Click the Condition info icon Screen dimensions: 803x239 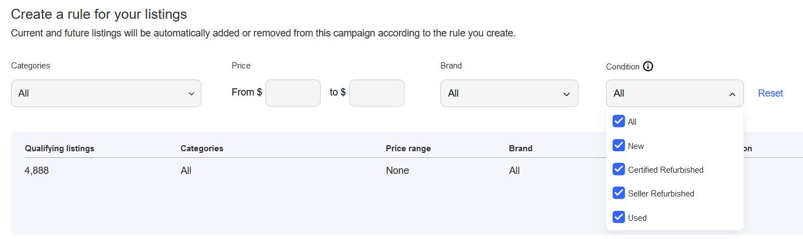(648, 66)
